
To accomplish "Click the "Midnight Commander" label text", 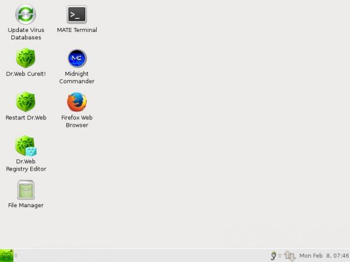I will [77, 78].
